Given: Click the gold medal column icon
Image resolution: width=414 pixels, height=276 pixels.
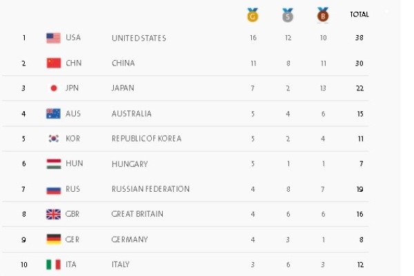Looking at the screenshot, I should [x=253, y=14].
